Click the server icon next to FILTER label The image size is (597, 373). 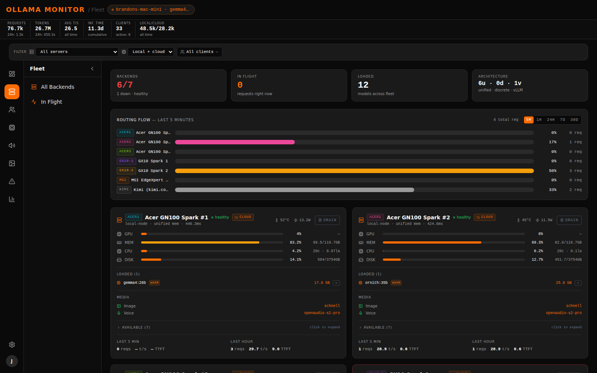[32, 52]
